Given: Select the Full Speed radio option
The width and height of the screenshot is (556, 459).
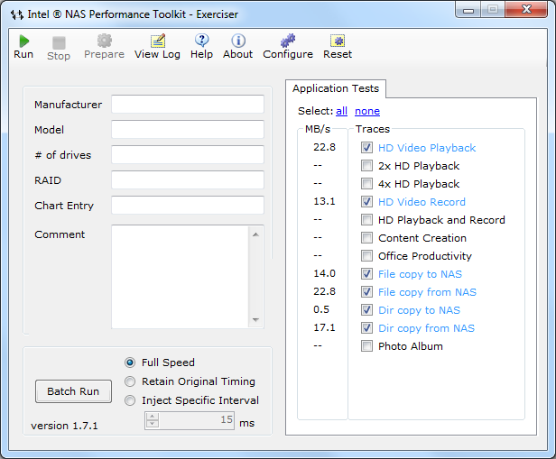Looking at the screenshot, I should coord(130,363).
